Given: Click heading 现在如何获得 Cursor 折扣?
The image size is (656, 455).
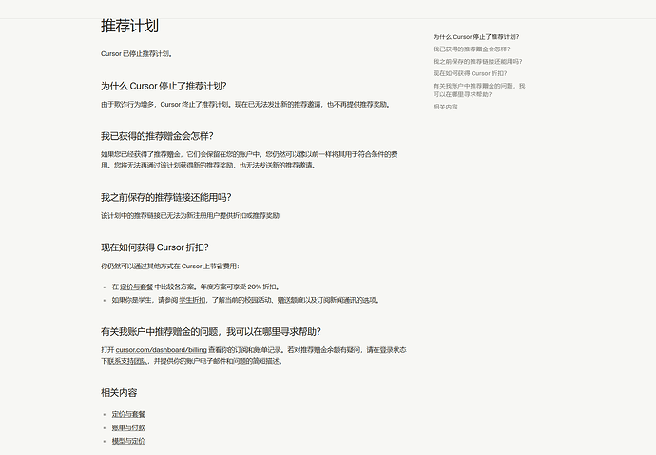Looking at the screenshot, I should (154, 247).
